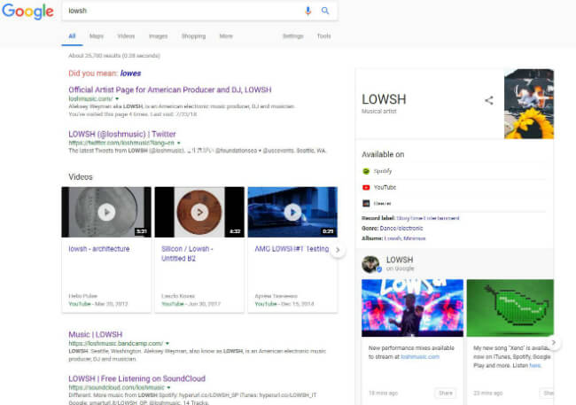Click 'About 25,700 results' stats text
This screenshot has height=405, width=576.
pos(114,56)
